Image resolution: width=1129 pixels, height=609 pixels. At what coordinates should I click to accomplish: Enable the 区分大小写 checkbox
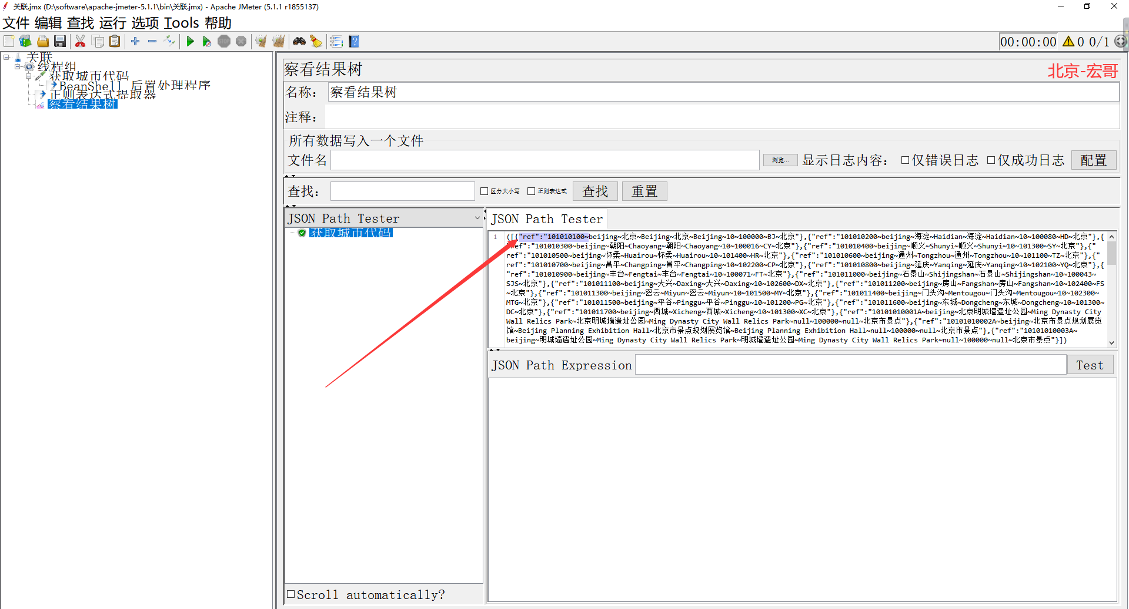tap(485, 191)
